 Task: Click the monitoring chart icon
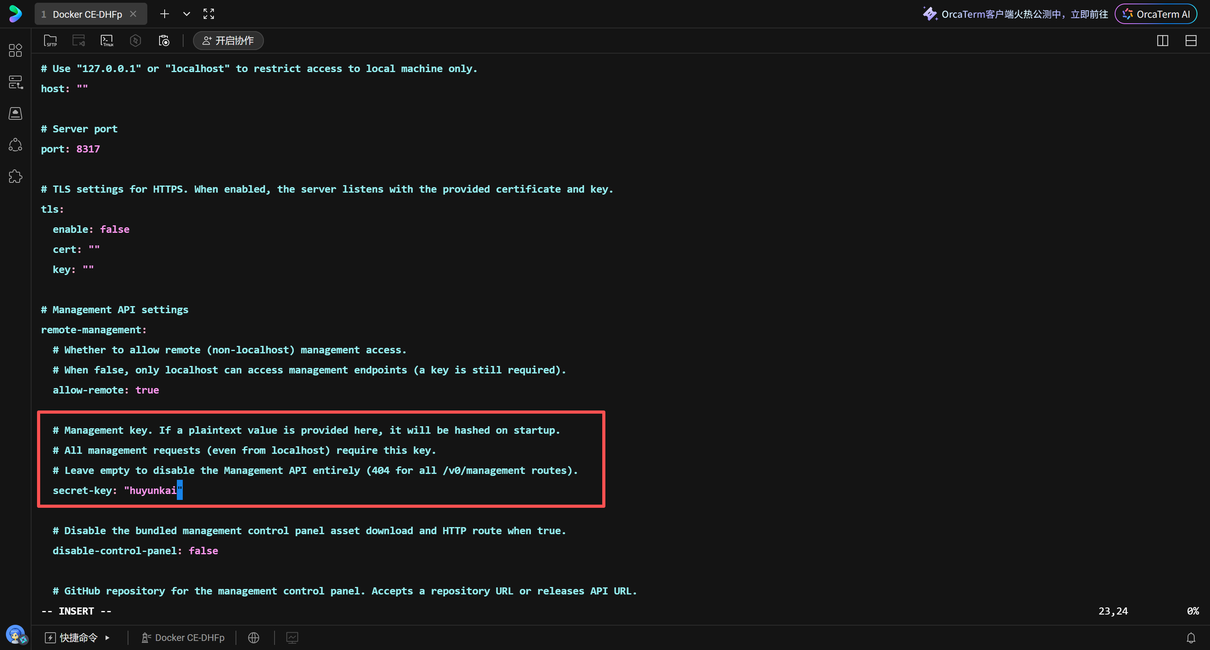[292, 638]
